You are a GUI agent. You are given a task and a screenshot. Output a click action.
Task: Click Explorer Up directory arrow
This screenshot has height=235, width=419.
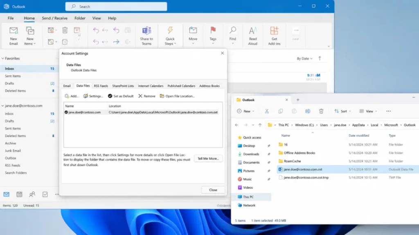click(260, 125)
